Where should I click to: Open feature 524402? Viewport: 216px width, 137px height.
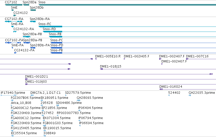169,95
